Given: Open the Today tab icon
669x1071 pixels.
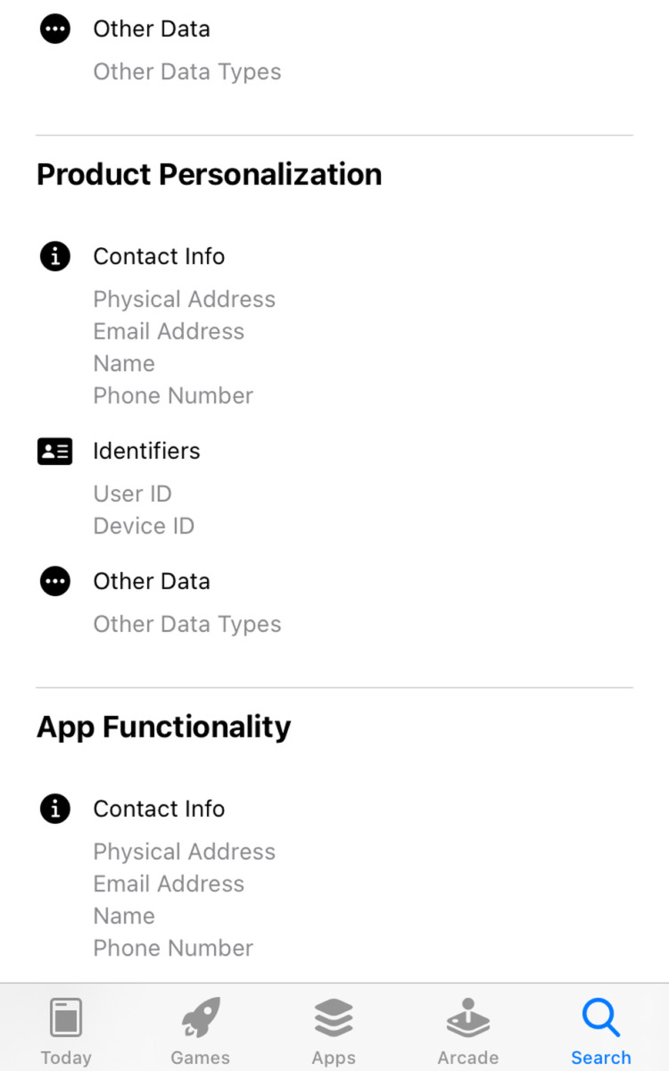Looking at the screenshot, I should [66, 1018].
